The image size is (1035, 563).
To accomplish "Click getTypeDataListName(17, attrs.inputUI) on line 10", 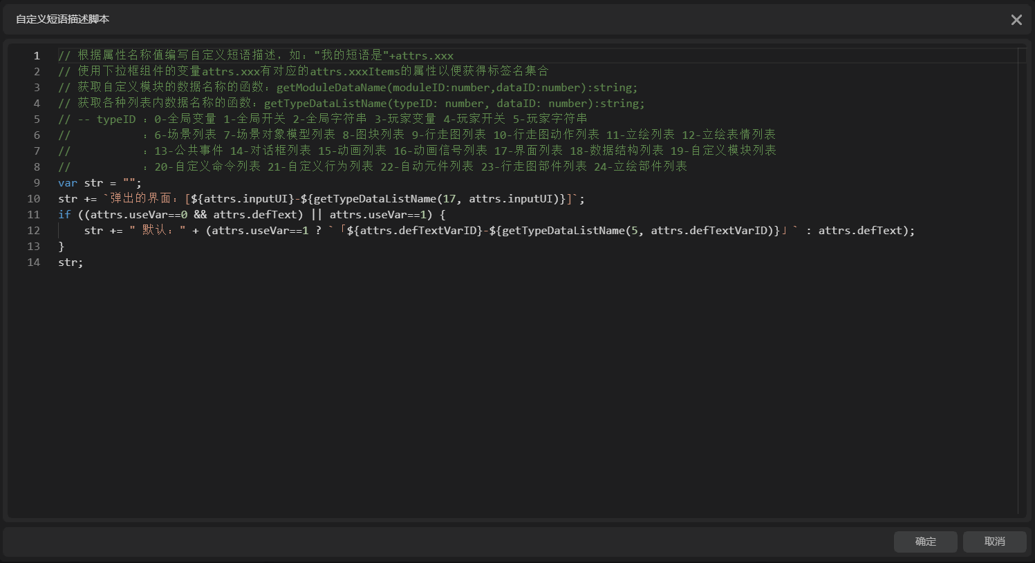I will coord(436,198).
